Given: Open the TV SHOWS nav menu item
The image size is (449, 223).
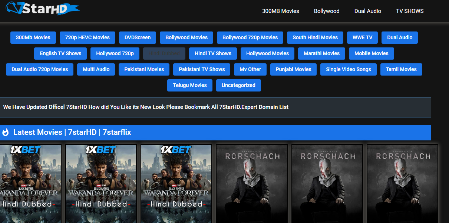Looking at the screenshot, I should click(x=410, y=11).
